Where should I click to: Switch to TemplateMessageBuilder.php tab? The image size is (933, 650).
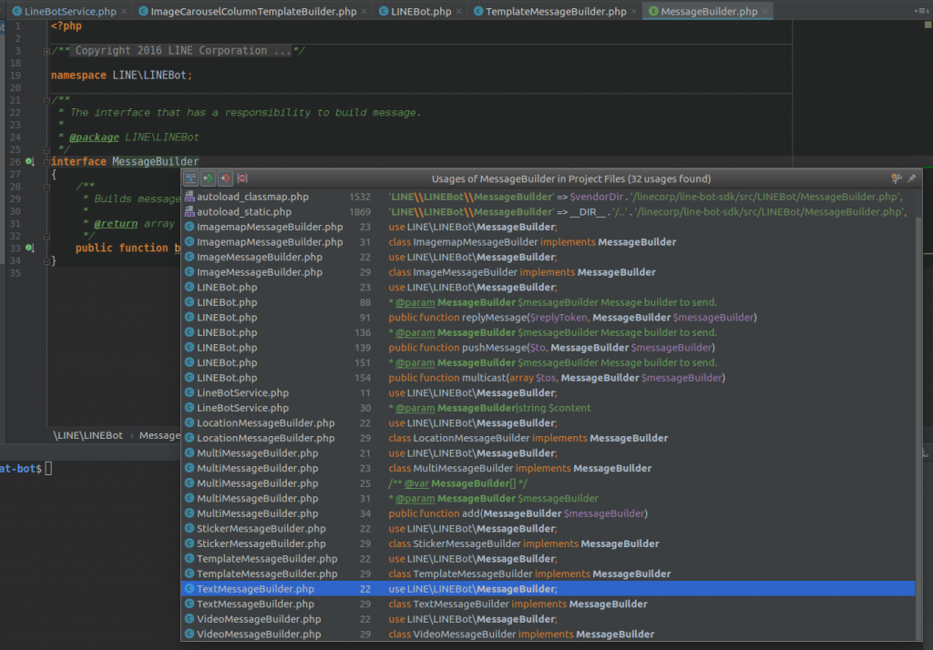pos(556,12)
